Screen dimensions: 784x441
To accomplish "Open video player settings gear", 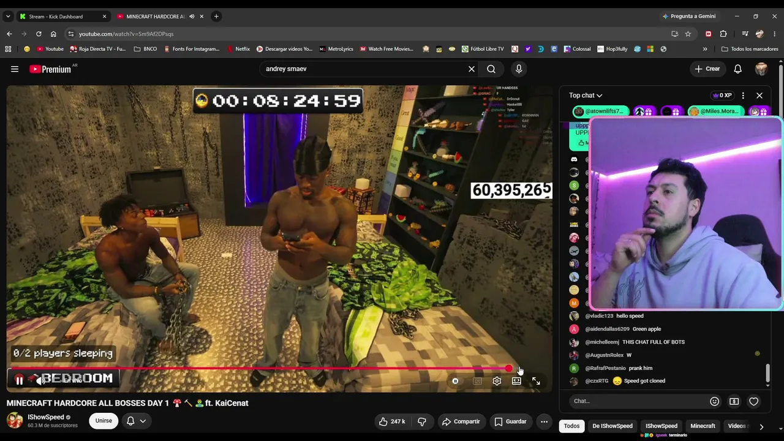I will pos(497,381).
